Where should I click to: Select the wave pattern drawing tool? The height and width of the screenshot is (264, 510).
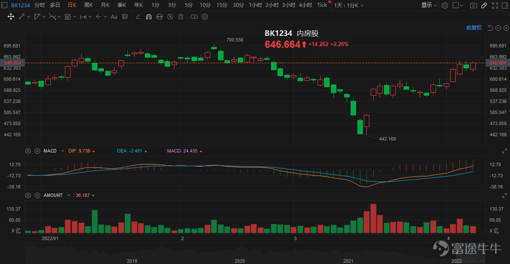point(53,17)
